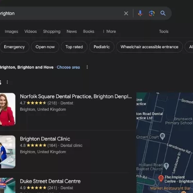193x193 pixels.
Task: Open the Brighton Dental Clinic listing title
Action: point(45,139)
